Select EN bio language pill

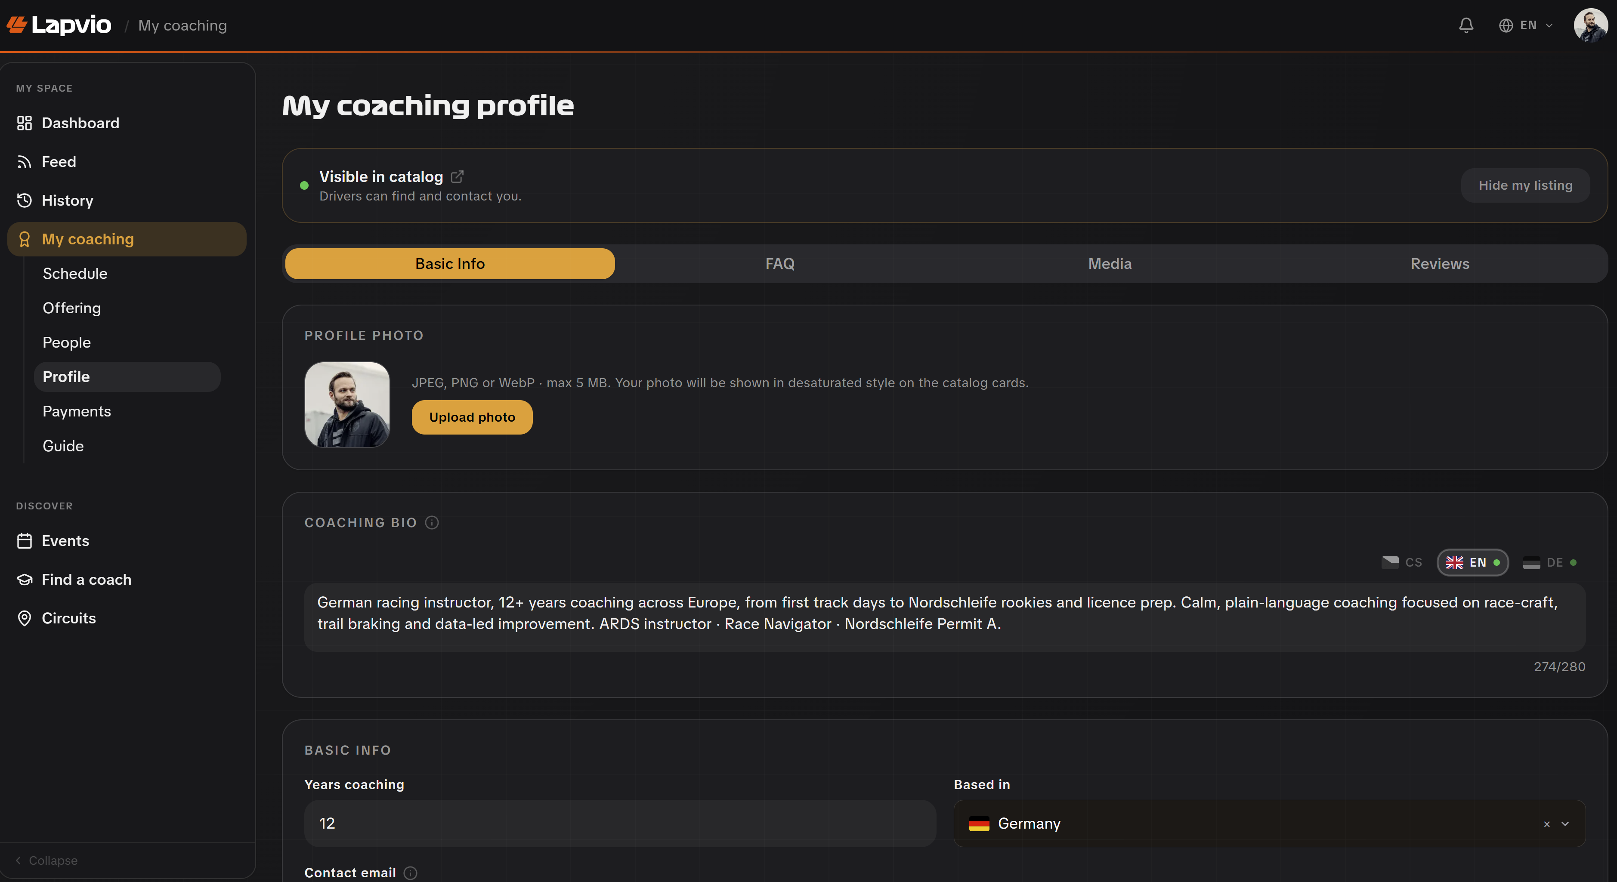point(1473,563)
